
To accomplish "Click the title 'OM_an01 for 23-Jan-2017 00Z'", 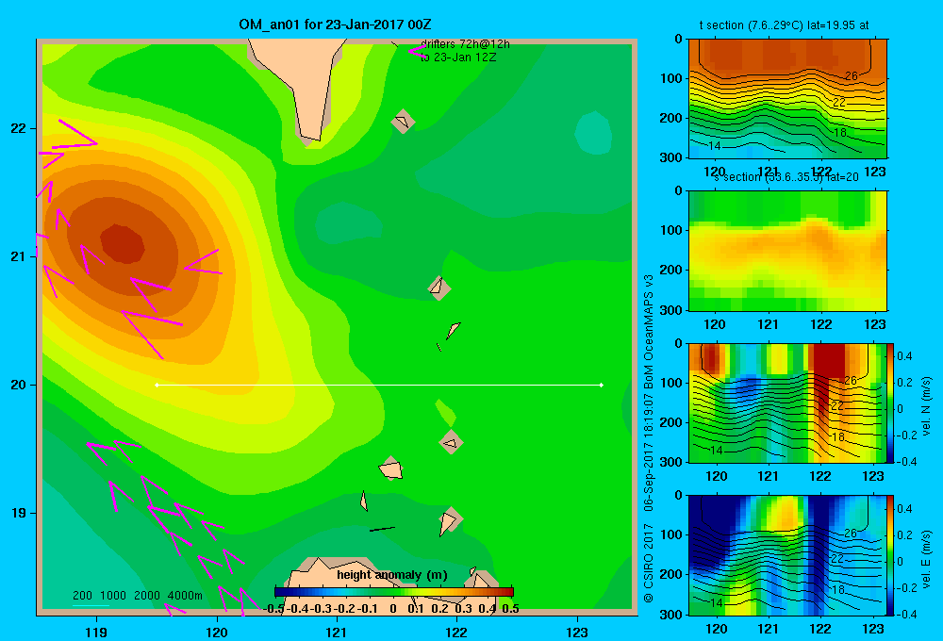I will pos(335,25).
